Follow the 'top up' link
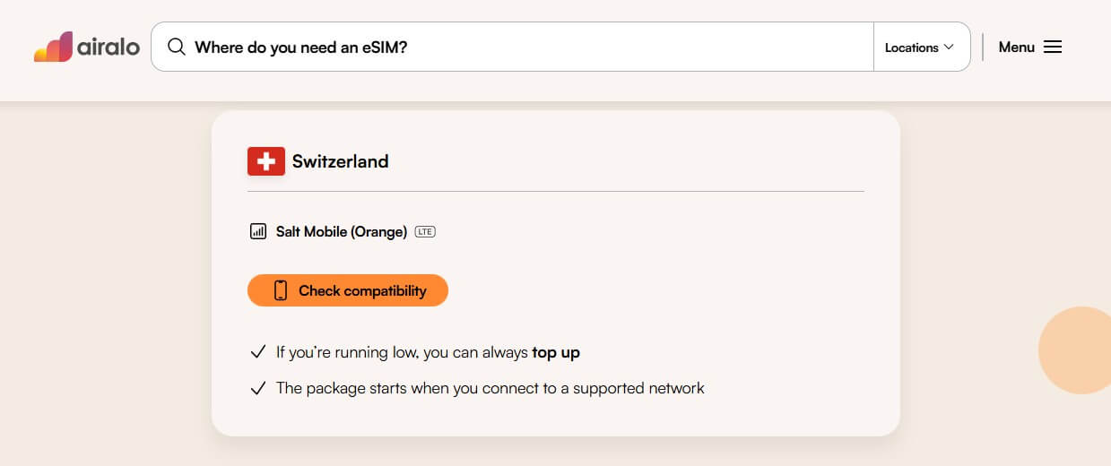The height and width of the screenshot is (466, 1111). [x=556, y=352]
